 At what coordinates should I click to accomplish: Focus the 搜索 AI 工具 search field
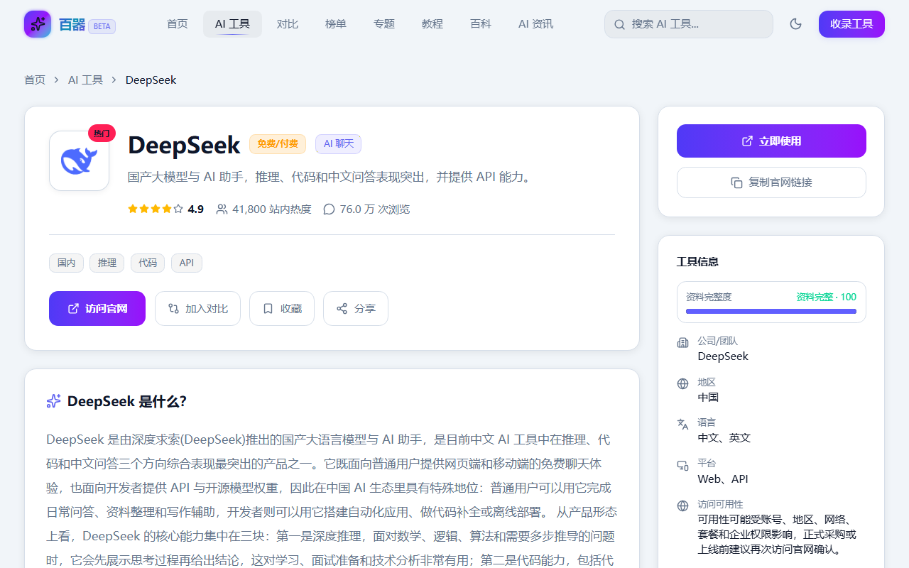(689, 24)
